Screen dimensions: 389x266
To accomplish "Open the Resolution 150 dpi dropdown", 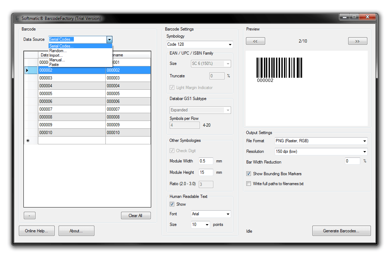I will [x=321, y=151].
